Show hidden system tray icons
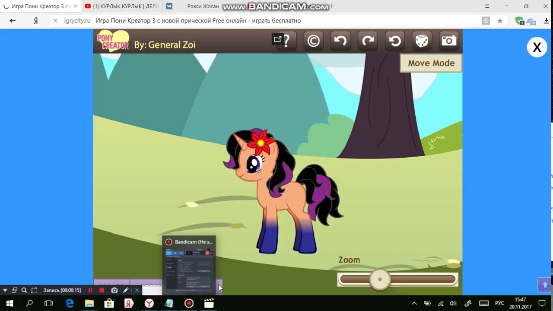 (414, 304)
